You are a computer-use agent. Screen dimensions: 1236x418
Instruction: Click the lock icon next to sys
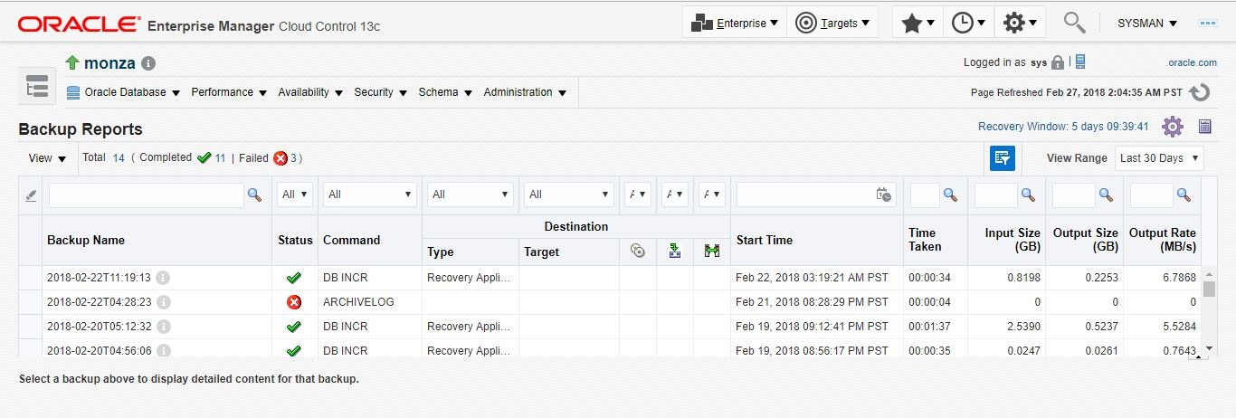coord(1057,62)
